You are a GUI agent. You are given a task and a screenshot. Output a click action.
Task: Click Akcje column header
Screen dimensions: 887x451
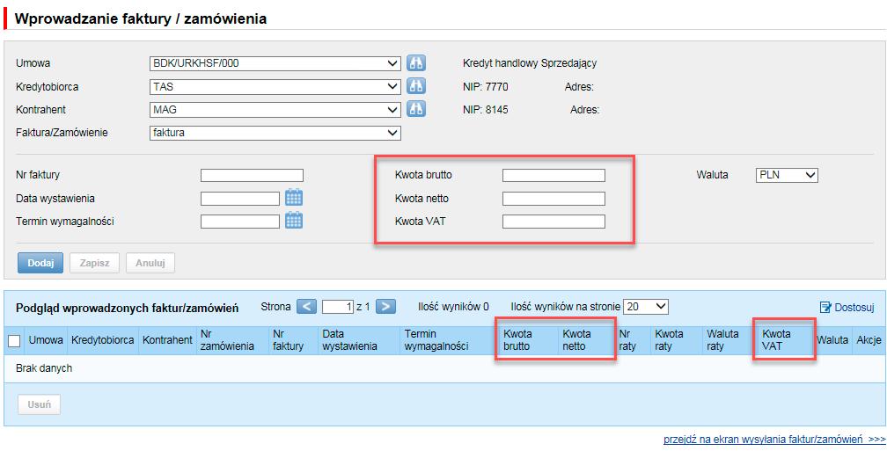pos(869,340)
